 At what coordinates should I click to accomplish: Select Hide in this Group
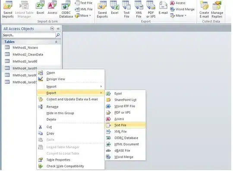pos(70,113)
